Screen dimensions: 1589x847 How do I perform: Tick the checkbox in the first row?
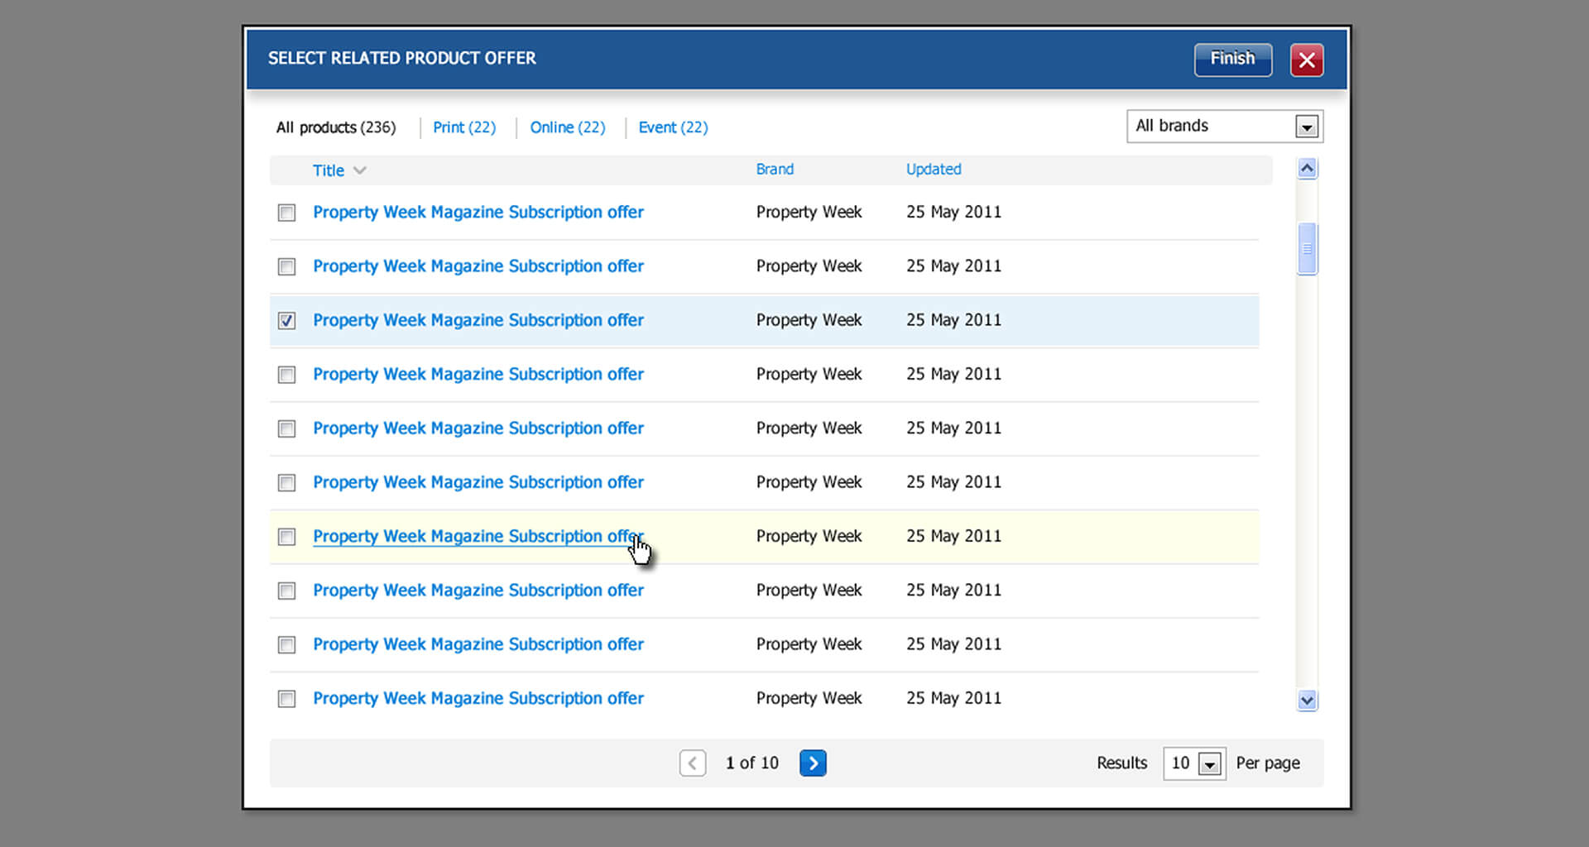click(x=286, y=213)
